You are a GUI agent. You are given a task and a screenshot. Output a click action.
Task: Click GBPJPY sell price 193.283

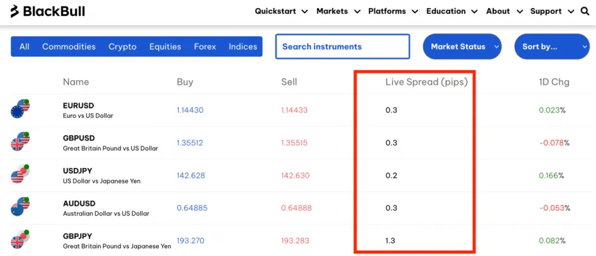(x=295, y=241)
